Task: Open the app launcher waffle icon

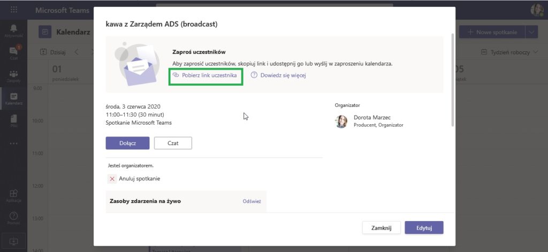Action: [x=13, y=10]
